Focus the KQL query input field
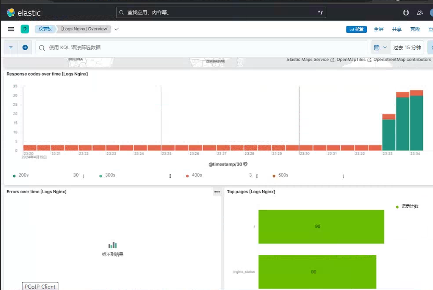 pos(202,48)
